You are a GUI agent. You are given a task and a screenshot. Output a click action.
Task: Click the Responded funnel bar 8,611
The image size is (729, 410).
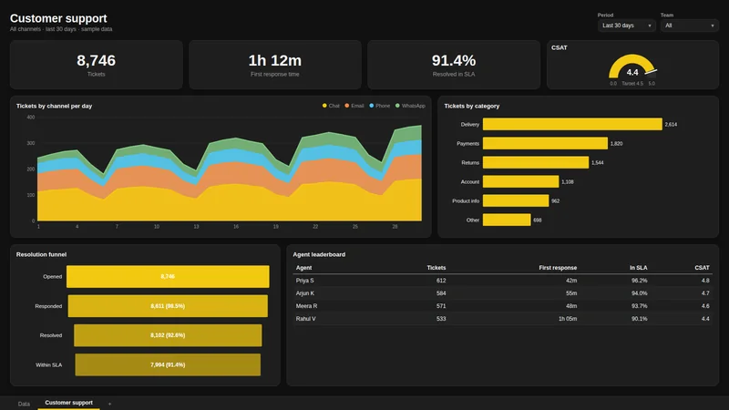click(168, 306)
